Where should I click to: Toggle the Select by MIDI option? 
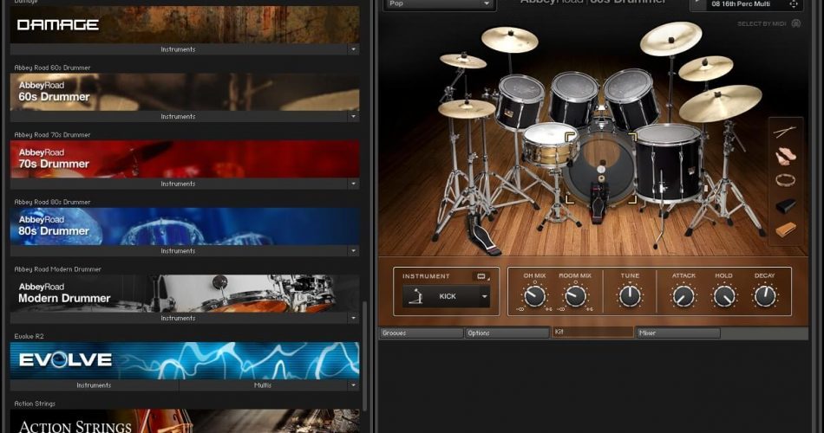click(768, 23)
